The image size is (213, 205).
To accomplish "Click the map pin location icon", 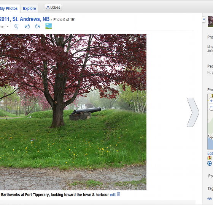I will [209, 158].
